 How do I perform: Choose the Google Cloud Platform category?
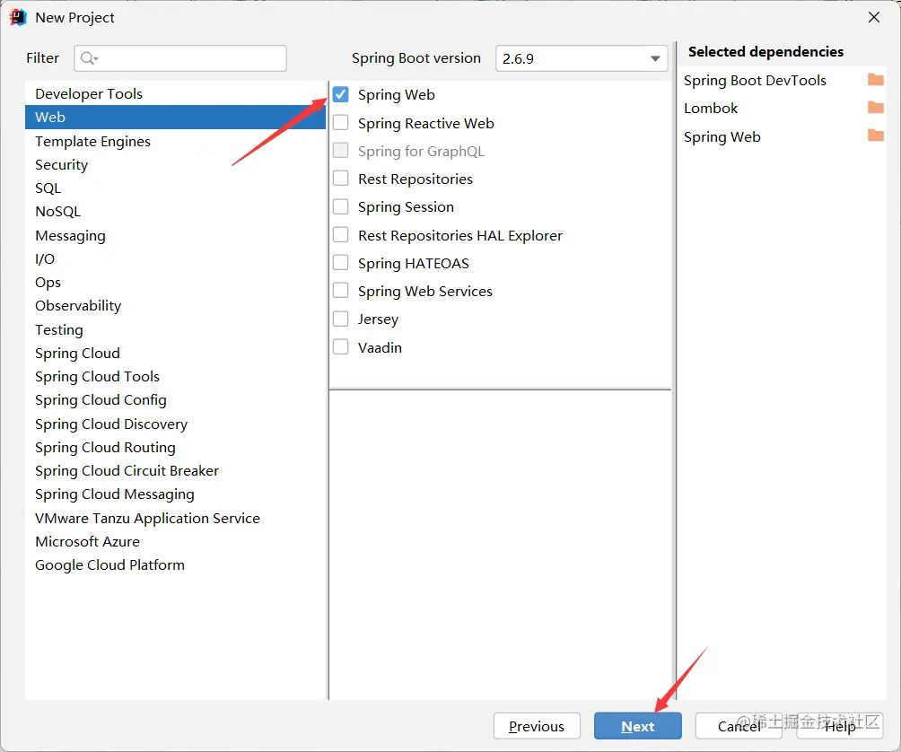[x=175, y=564]
